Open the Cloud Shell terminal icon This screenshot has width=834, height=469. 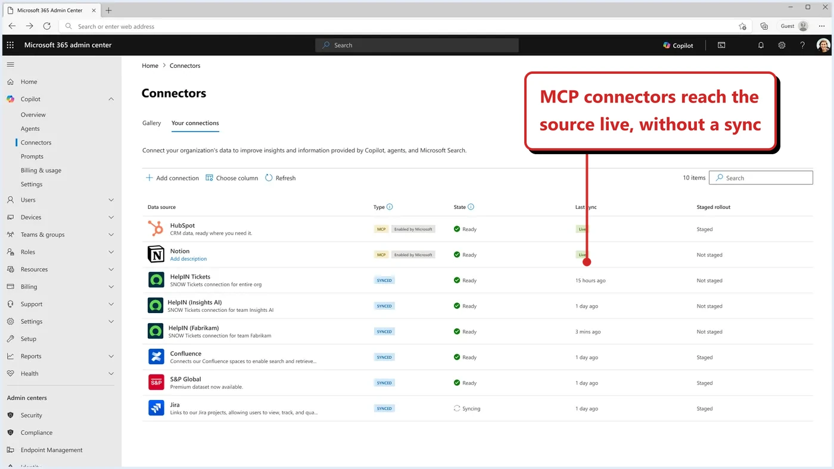tap(721, 45)
